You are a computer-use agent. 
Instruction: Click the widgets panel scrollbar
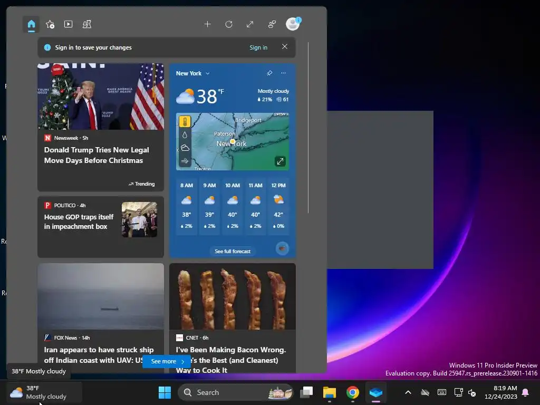tap(308, 128)
